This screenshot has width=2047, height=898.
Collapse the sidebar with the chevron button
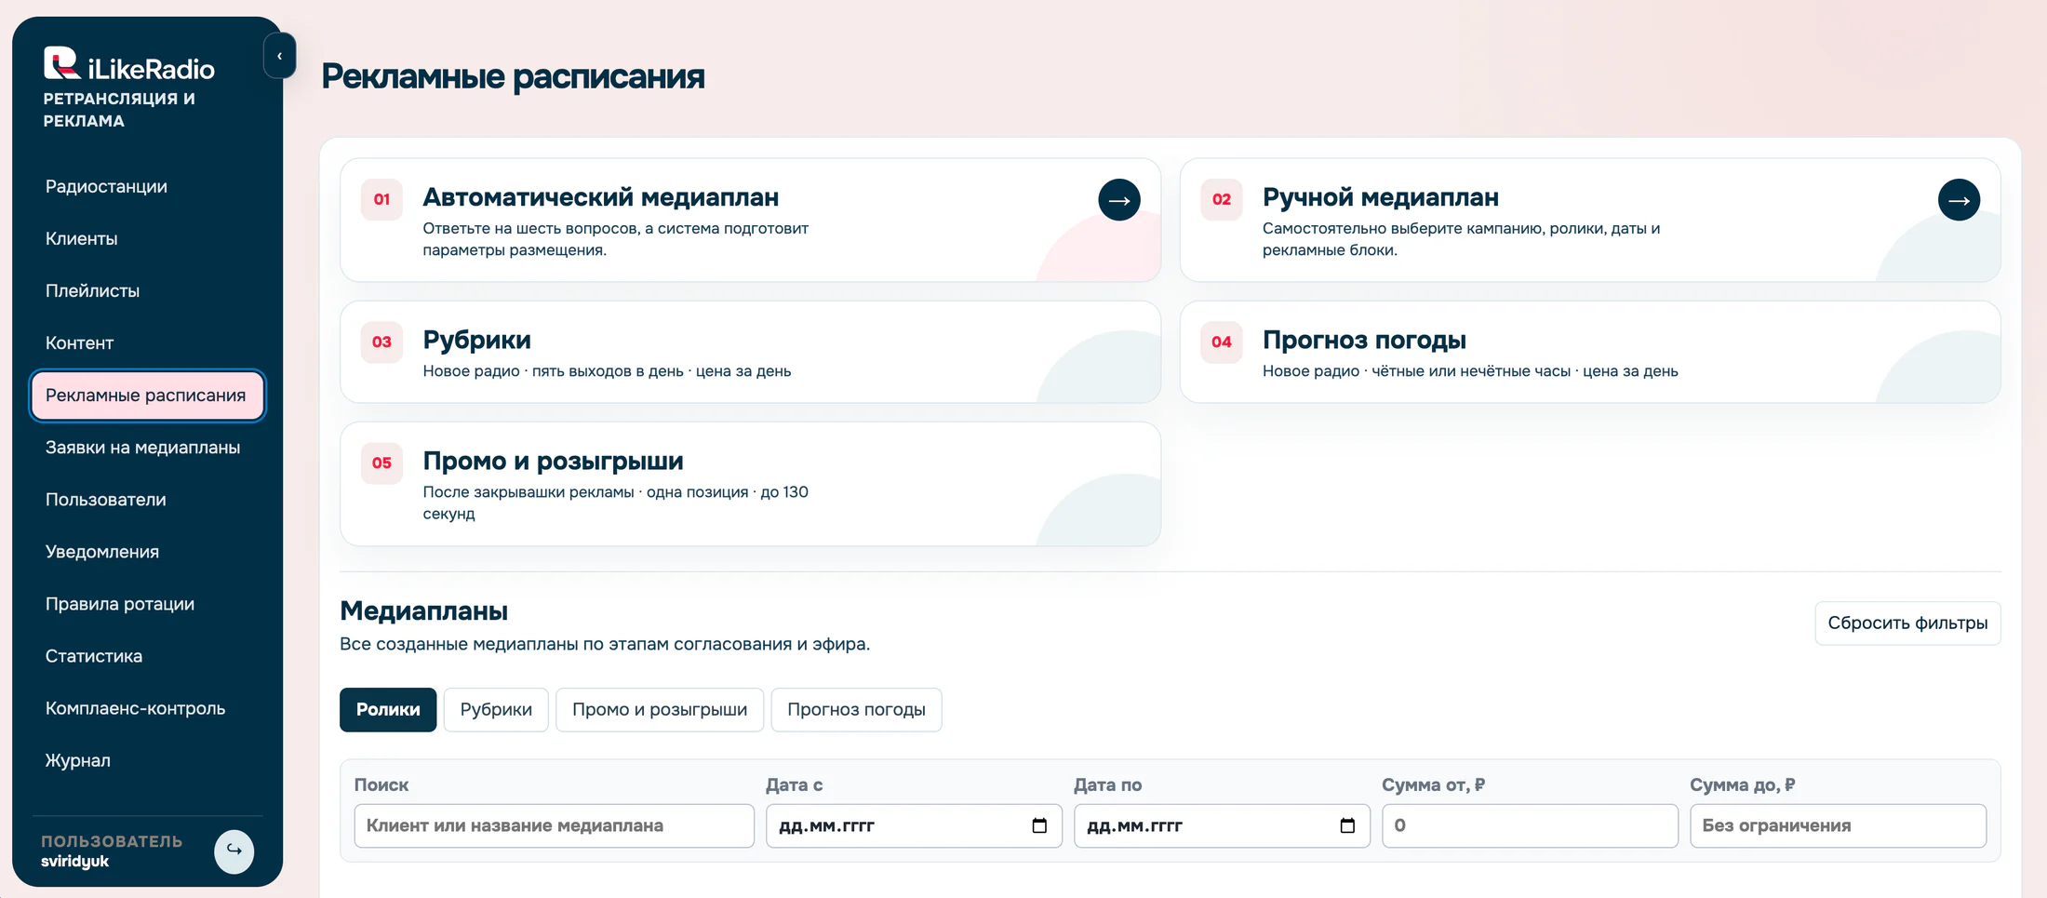click(x=279, y=56)
